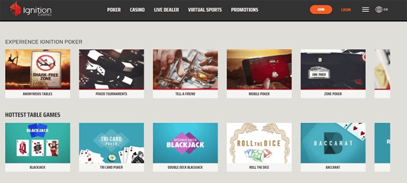
Task: Open the Live Dealer menu item
Action: 166,10
